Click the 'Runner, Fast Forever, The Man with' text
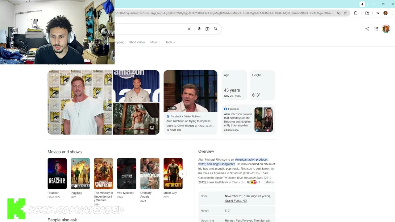 (x=248, y=220)
